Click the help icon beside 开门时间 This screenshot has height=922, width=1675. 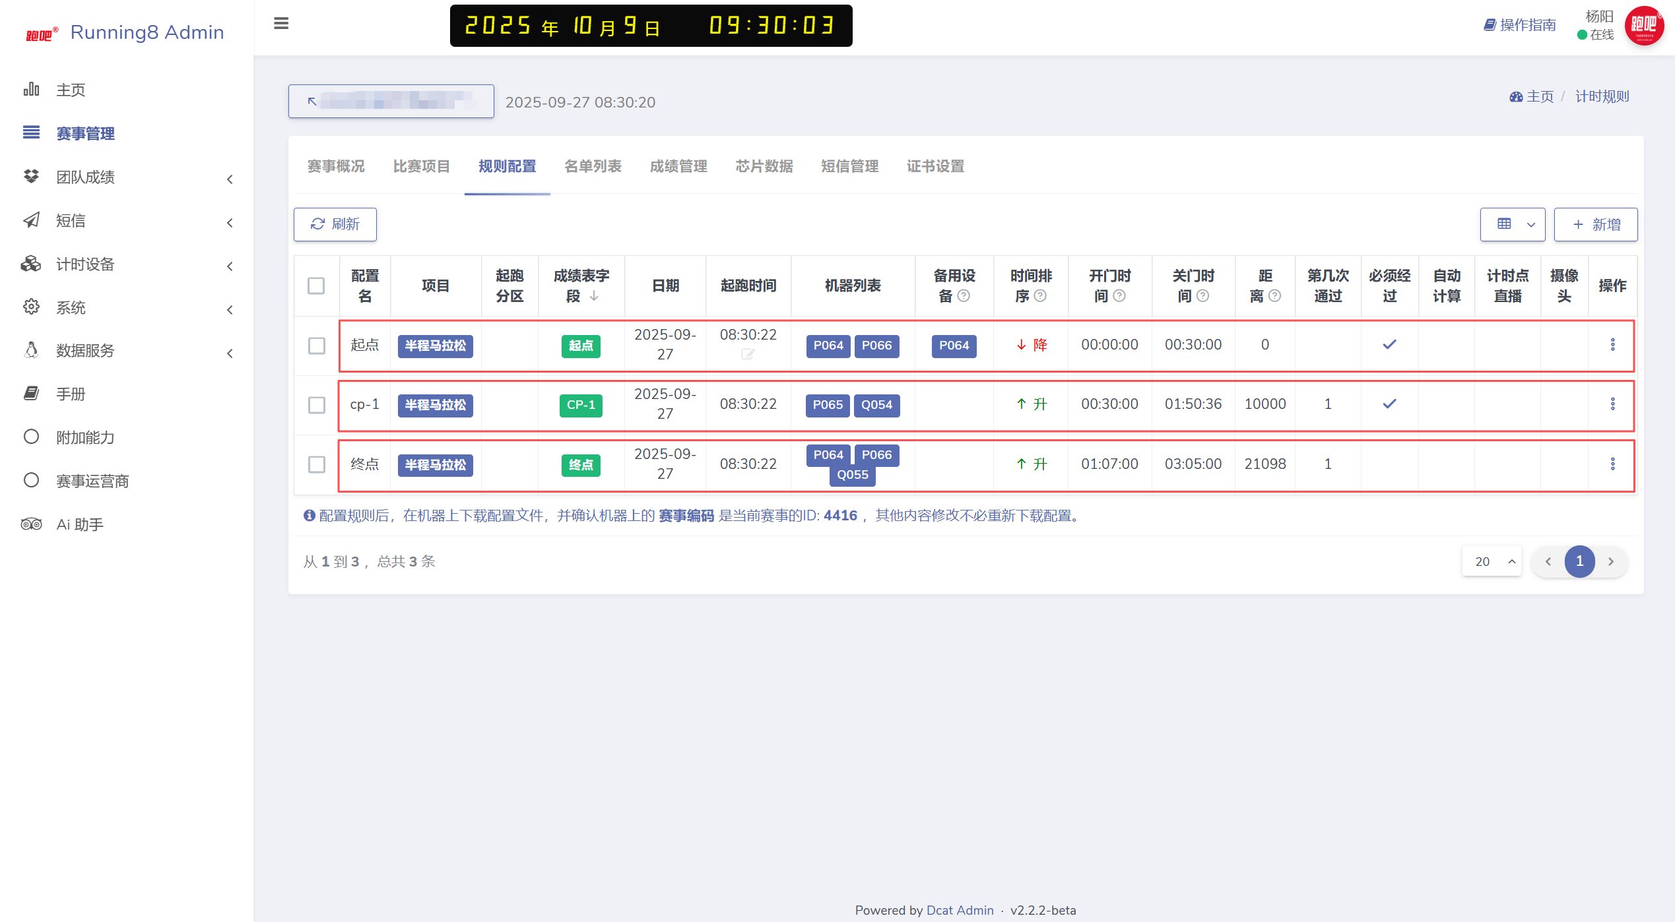1119,296
